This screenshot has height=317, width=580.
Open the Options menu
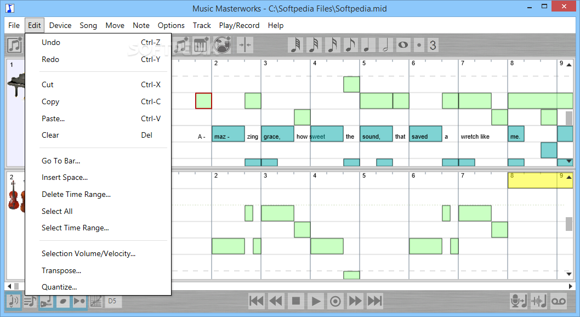click(x=171, y=25)
